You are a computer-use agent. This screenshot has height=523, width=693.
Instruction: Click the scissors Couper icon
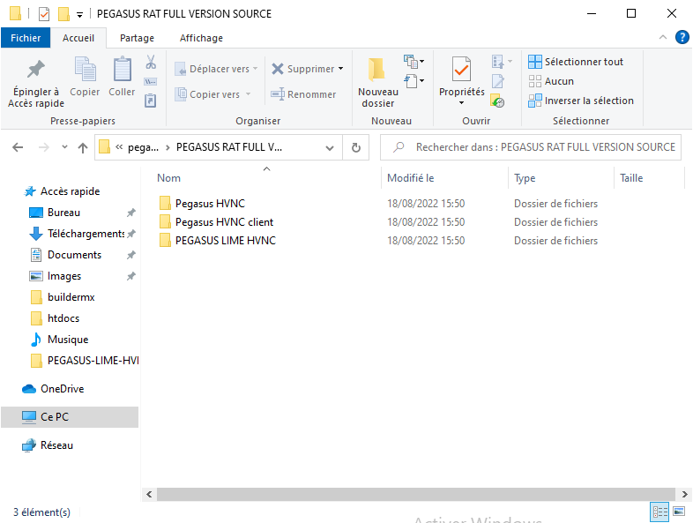pyautogui.click(x=151, y=62)
